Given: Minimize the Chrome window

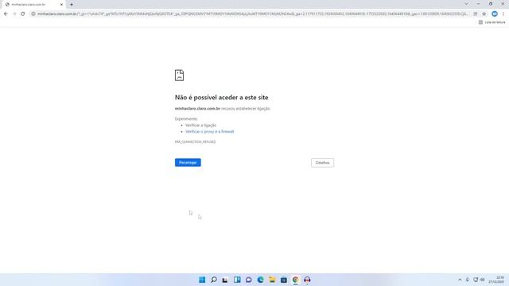Looking at the screenshot, I should click(x=479, y=4).
